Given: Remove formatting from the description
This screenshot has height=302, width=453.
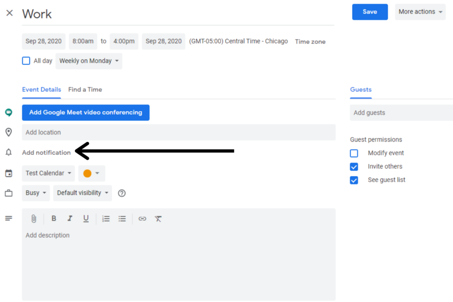Looking at the screenshot, I should [x=158, y=219].
